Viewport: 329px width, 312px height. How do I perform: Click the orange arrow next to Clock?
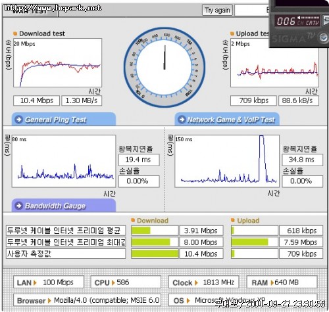[x=196, y=282]
